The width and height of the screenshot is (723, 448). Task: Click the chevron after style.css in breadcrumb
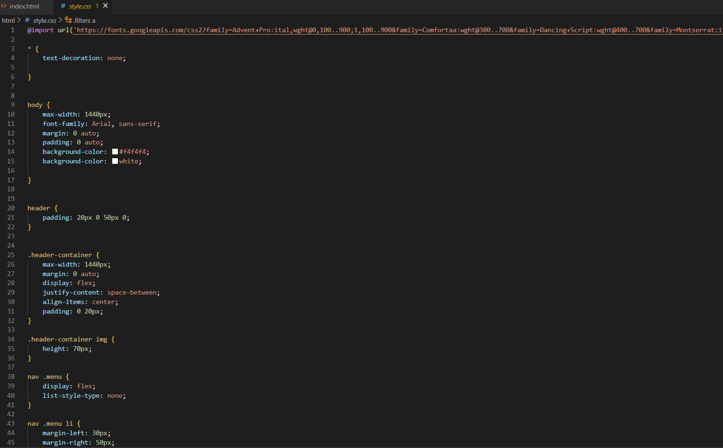tap(60, 20)
